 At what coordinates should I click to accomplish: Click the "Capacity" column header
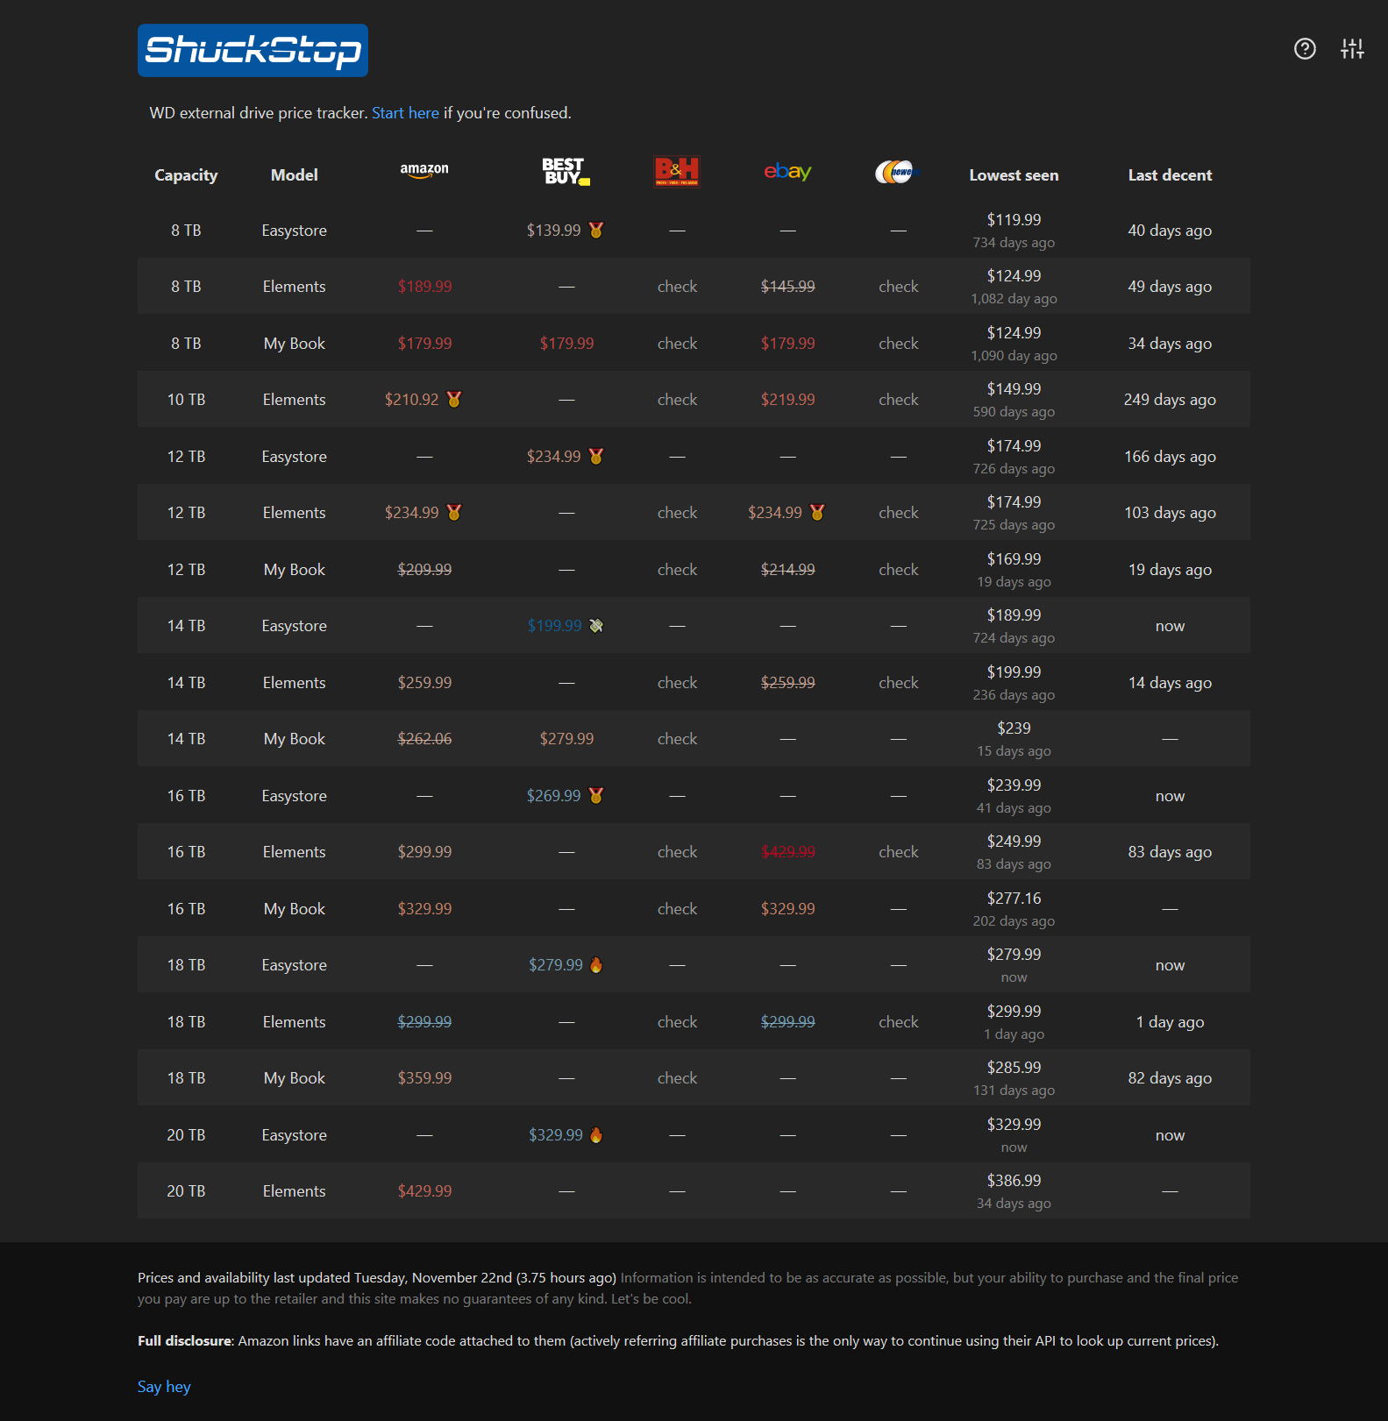pyautogui.click(x=186, y=175)
